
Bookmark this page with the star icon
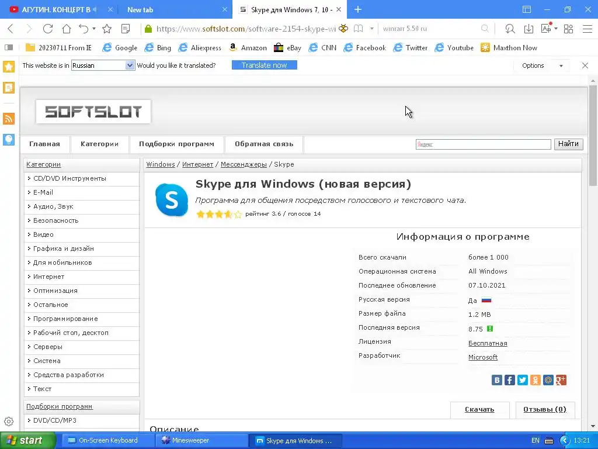coord(107,29)
